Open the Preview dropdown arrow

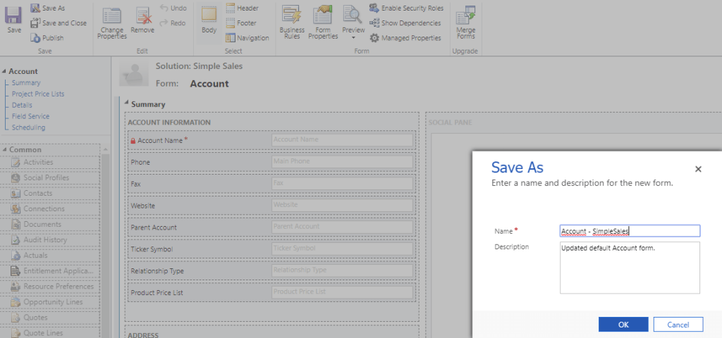353,38
